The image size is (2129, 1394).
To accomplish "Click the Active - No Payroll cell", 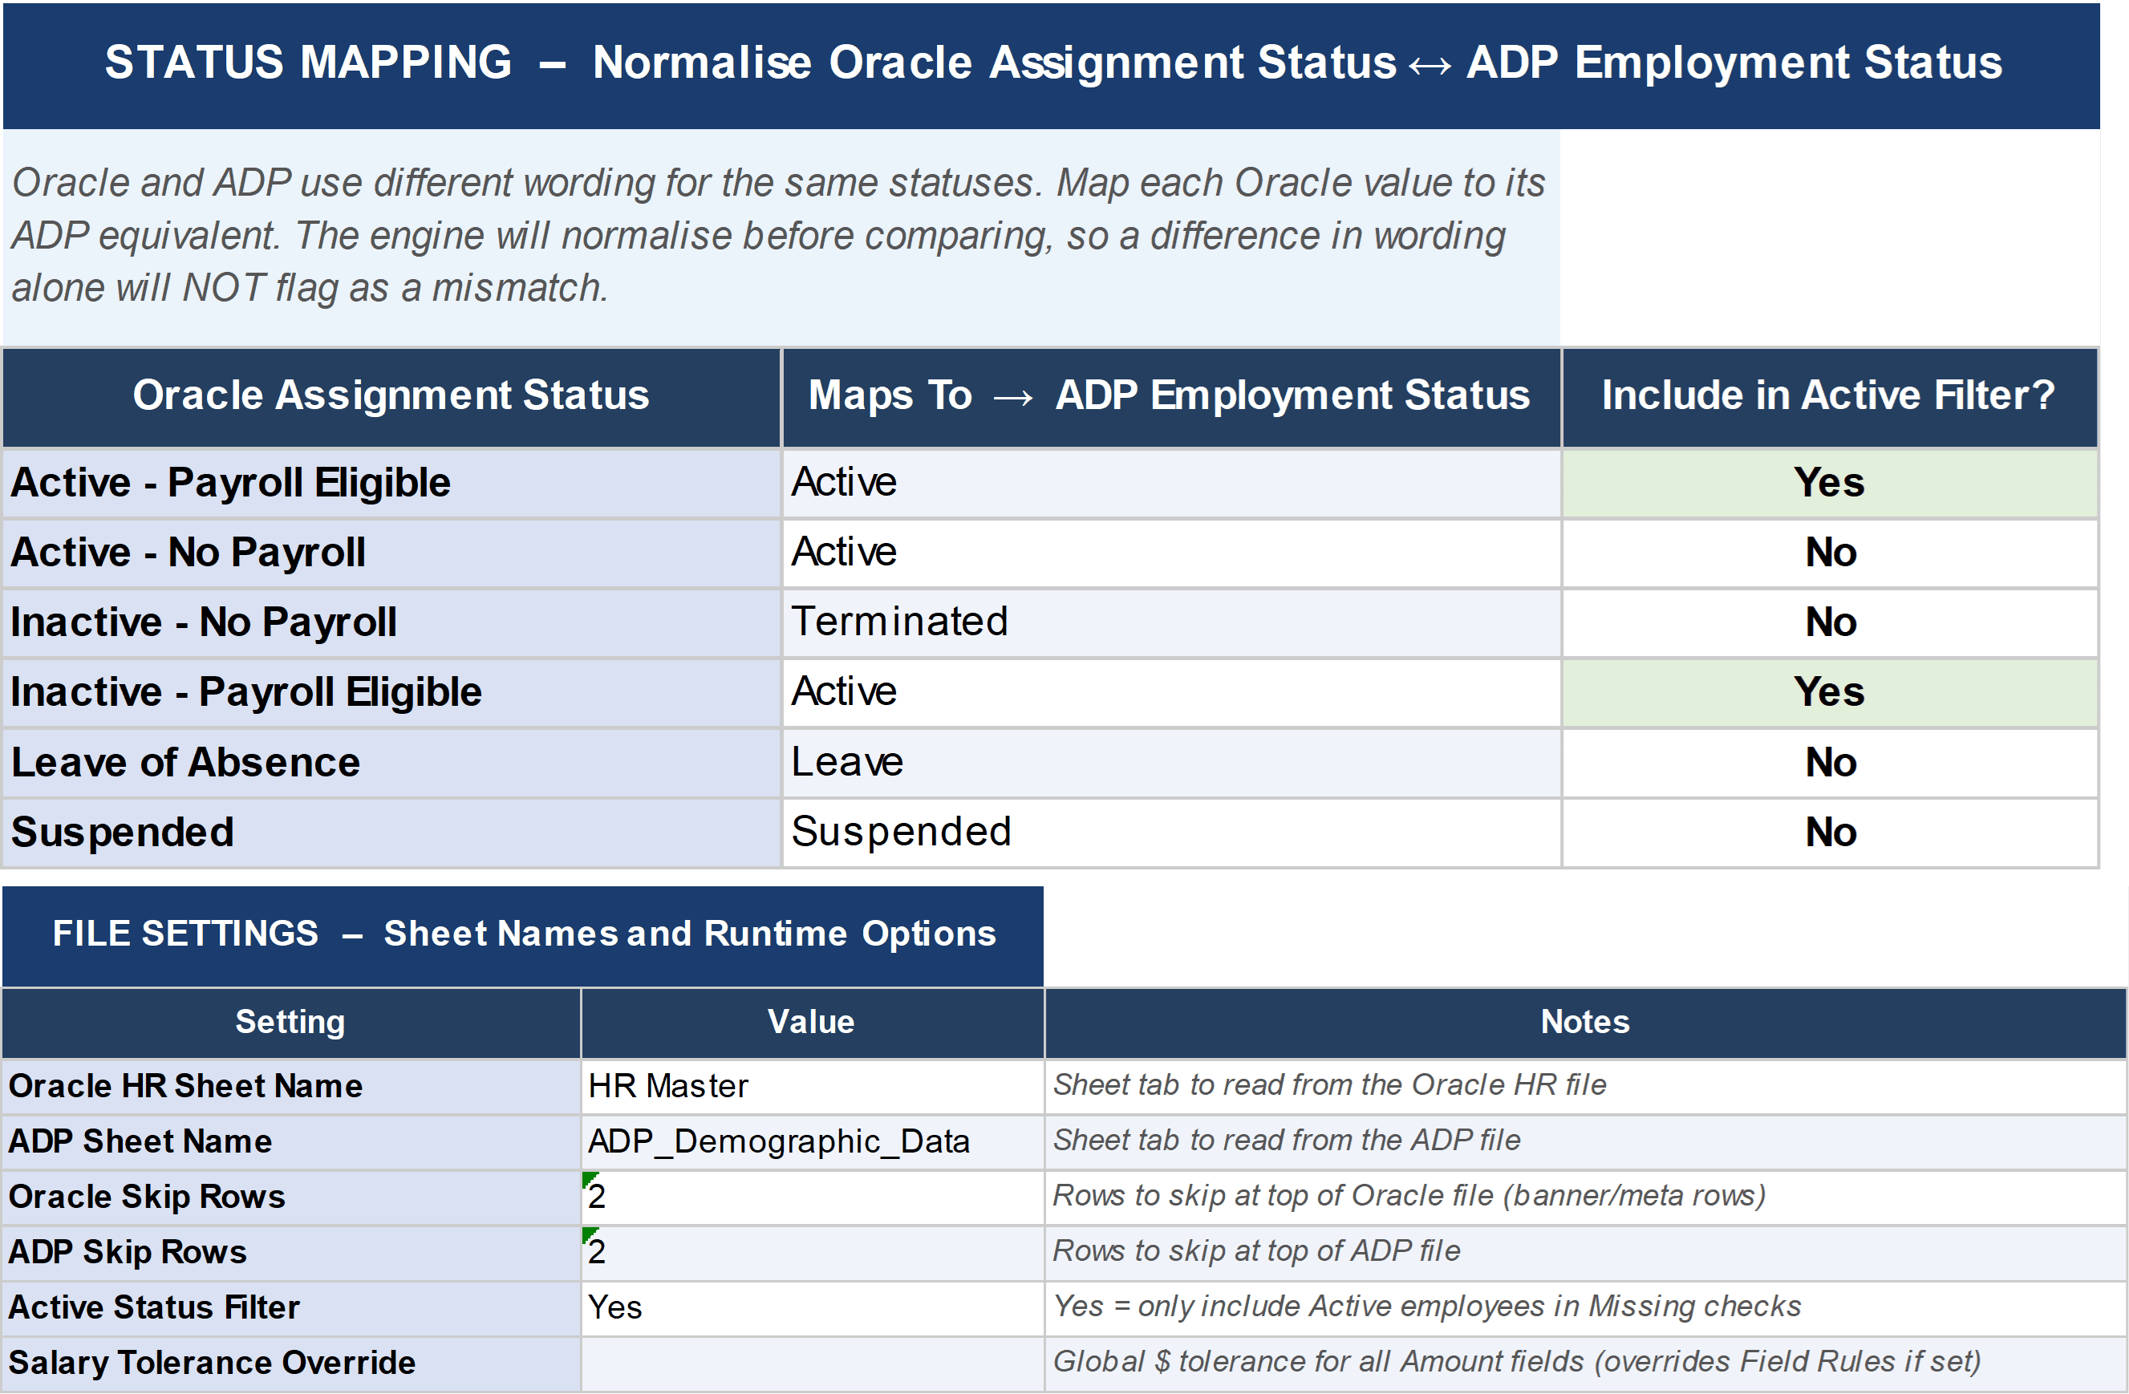I will tap(391, 553).
